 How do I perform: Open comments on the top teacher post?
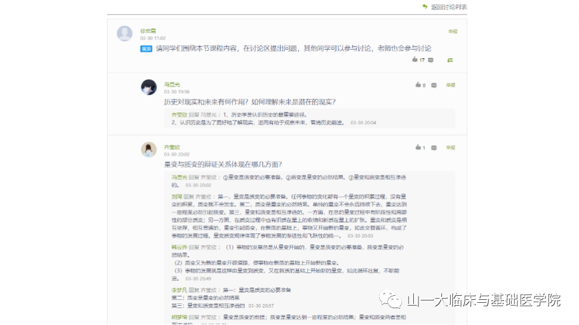pos(431,60)
